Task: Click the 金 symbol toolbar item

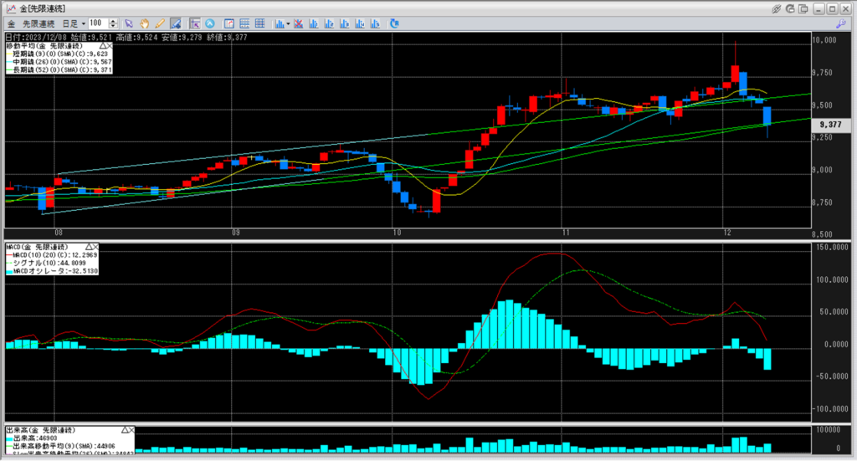Action: click(x=11, y=23)
